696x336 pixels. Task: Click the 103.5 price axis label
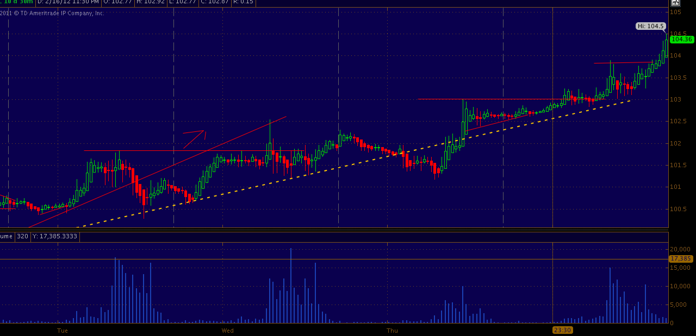678,78
